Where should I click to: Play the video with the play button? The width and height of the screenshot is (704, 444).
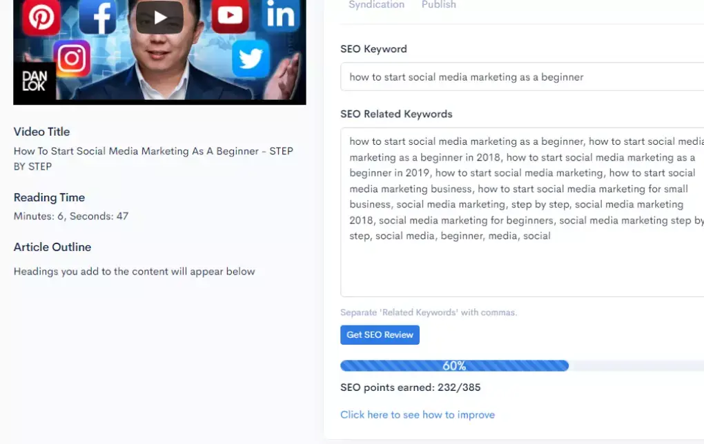[x=159, y=17]
